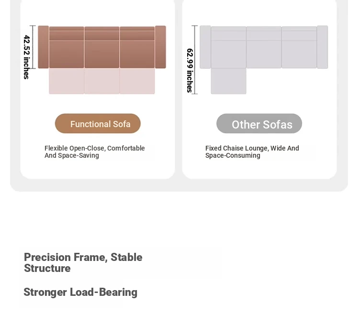The width and height of the screenshot is (359, 314).
Task: Click the gray fixed chaise lounge section
Action: pos(228,81)
